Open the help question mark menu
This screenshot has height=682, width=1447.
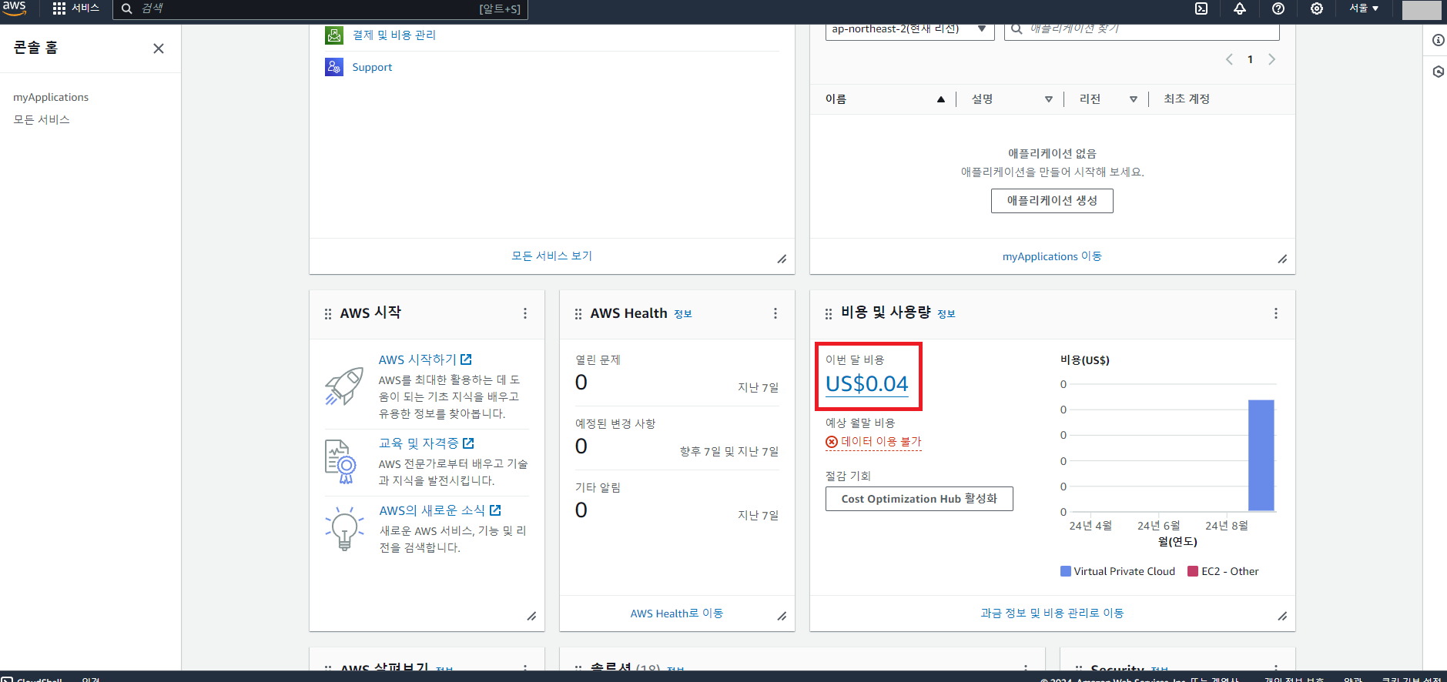(1278, 8)
